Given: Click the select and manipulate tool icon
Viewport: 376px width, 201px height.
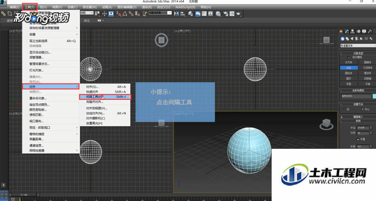Looking at the screenshot, I should 105,14.
